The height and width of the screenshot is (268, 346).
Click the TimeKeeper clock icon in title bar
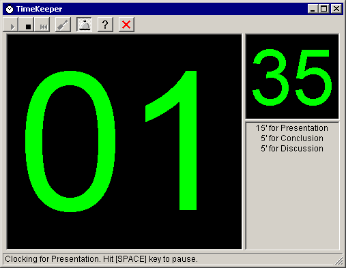click(x=10, y=9)
